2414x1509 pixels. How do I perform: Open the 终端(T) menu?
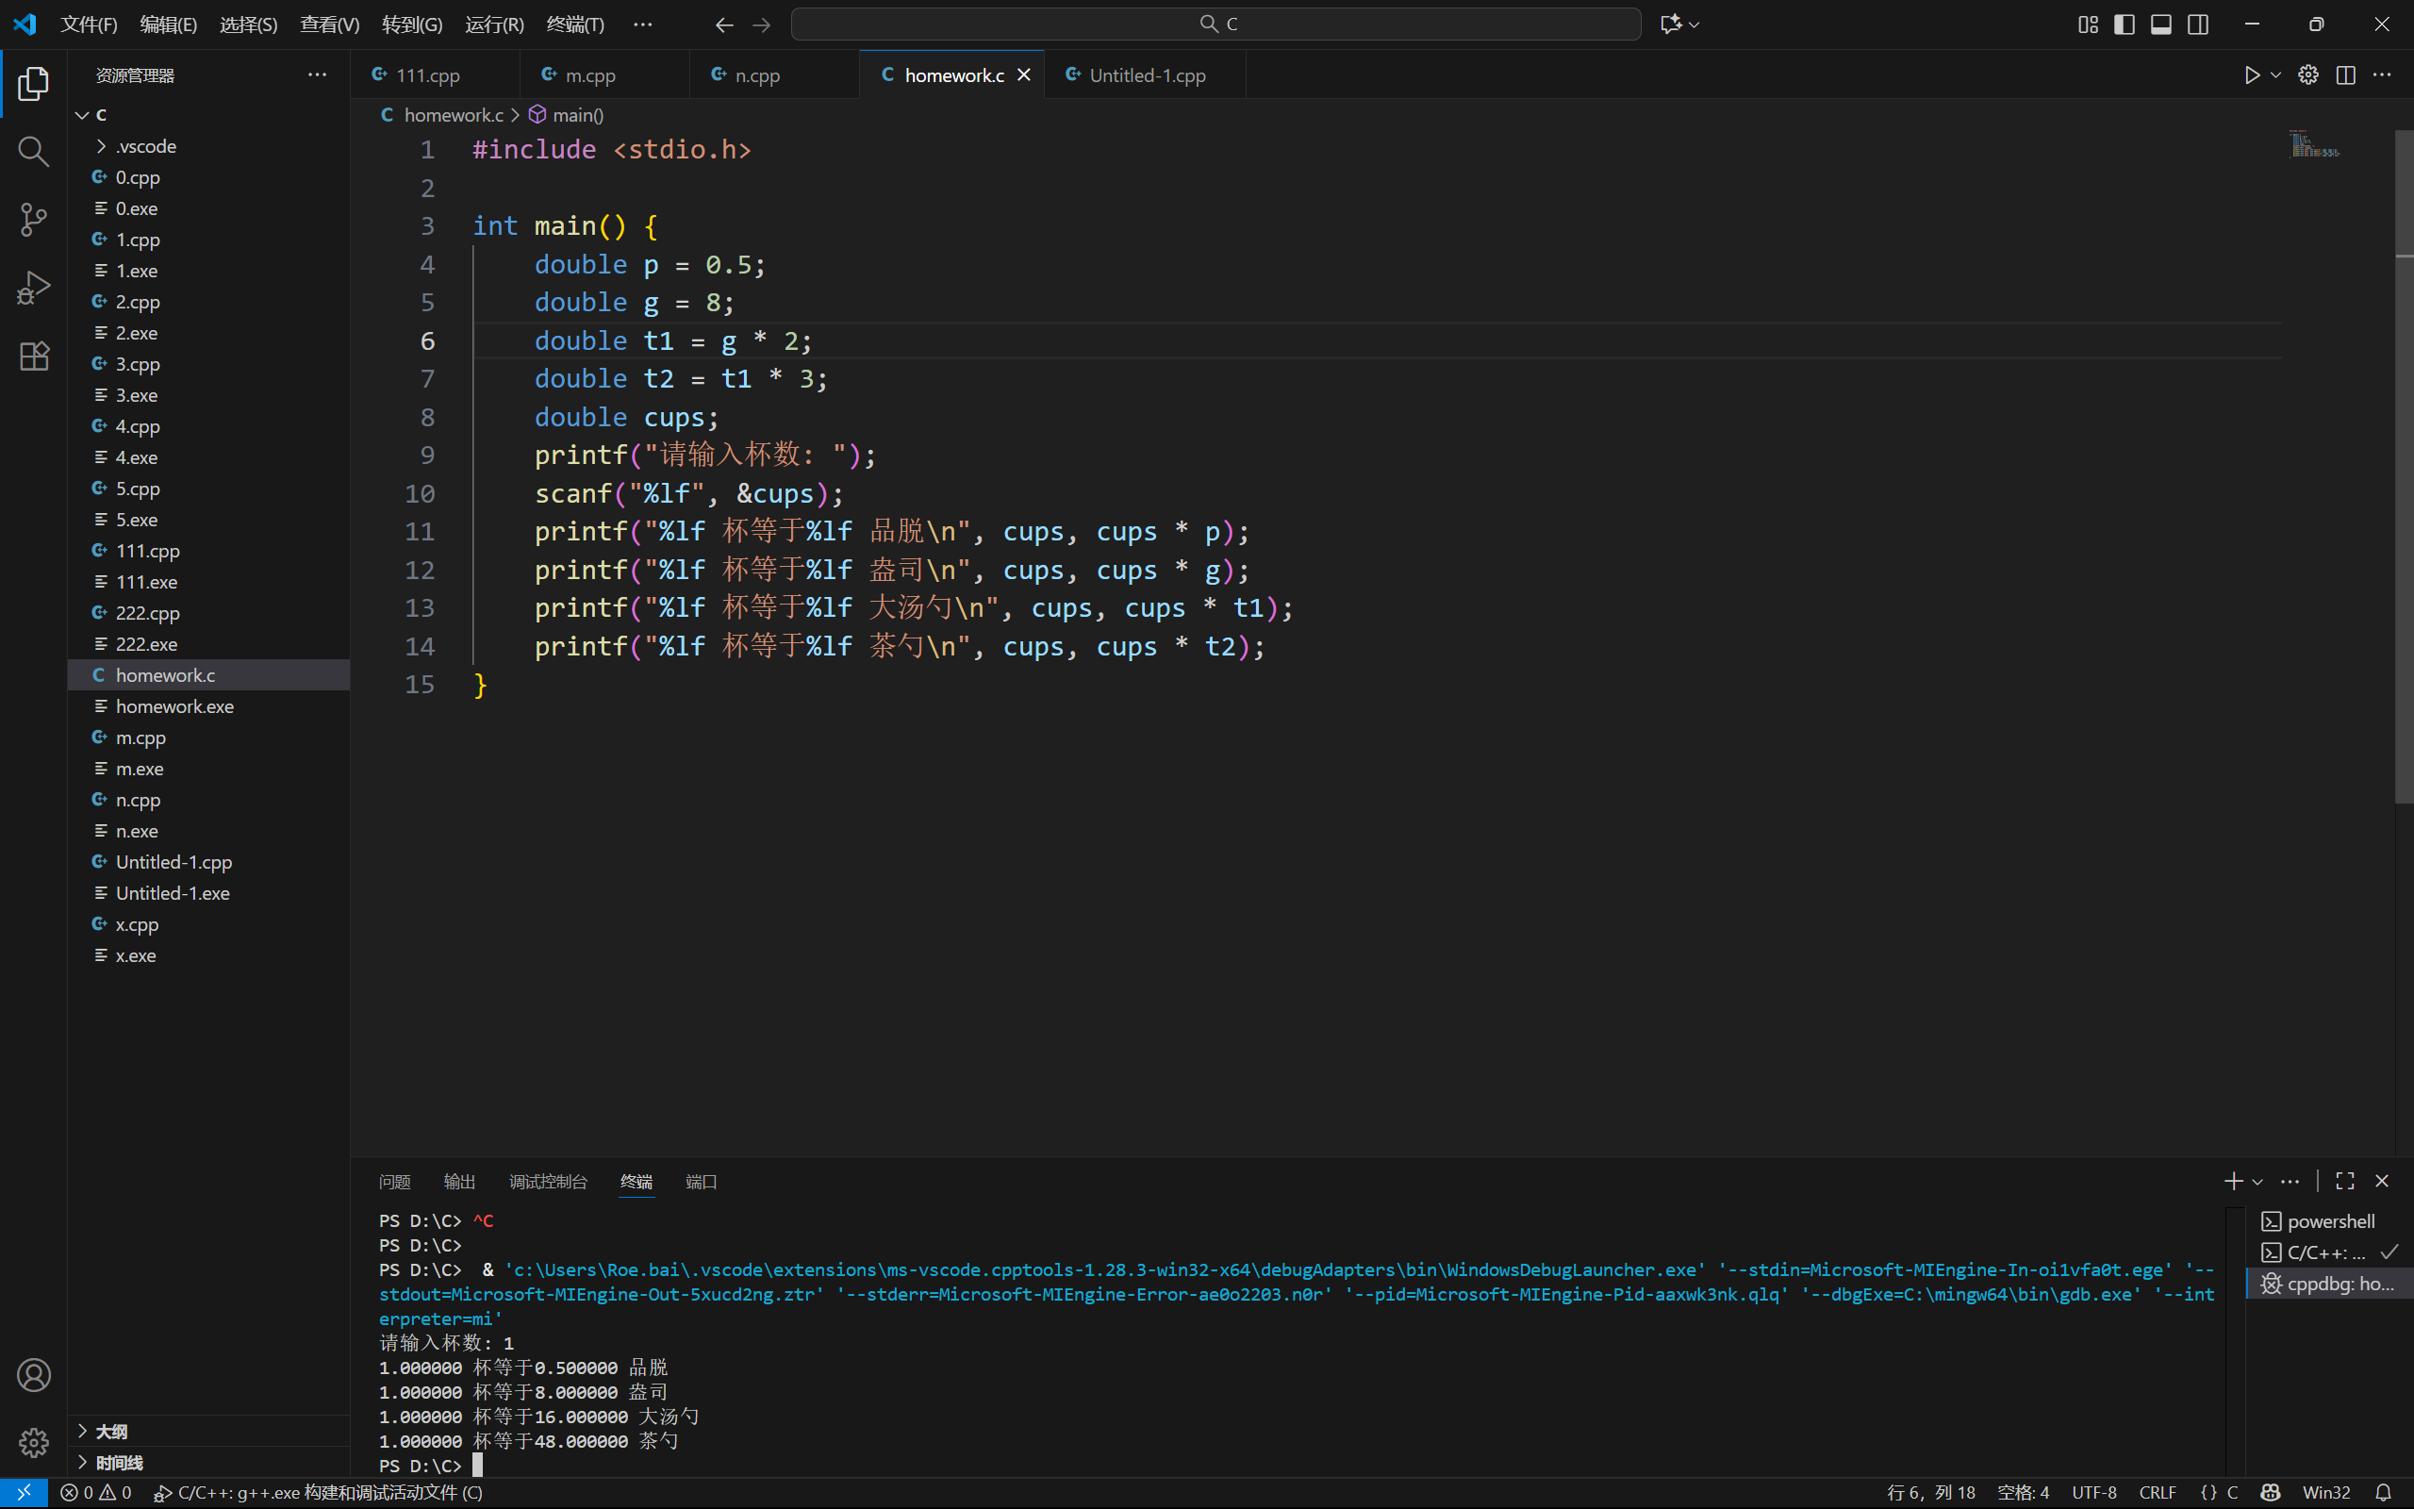coord(574,24)
